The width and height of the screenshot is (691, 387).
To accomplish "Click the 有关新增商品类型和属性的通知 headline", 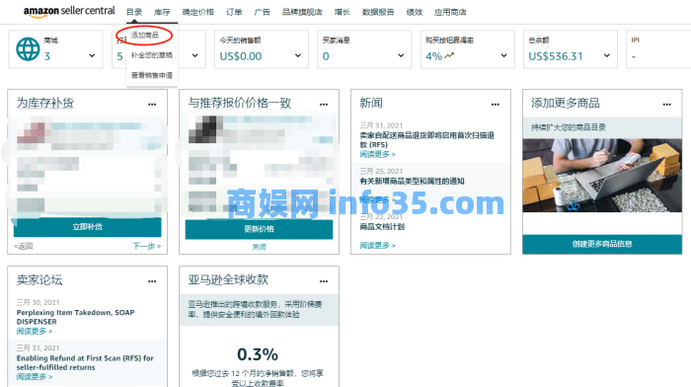I will 412,181.
